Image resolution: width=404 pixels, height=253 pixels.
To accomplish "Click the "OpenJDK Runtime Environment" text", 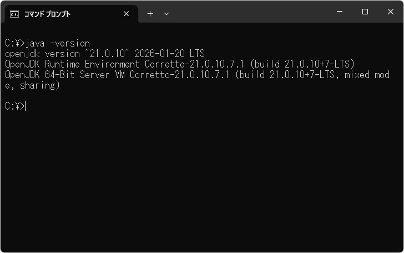I will [72, 64].
